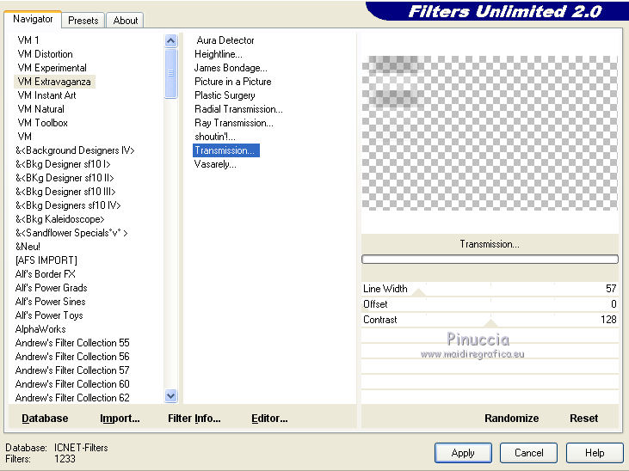Select &<Bkg Designer sf10 I> category
Image resolution: width=629 pixels, height=471 pixels.
(x=63, y=164)
